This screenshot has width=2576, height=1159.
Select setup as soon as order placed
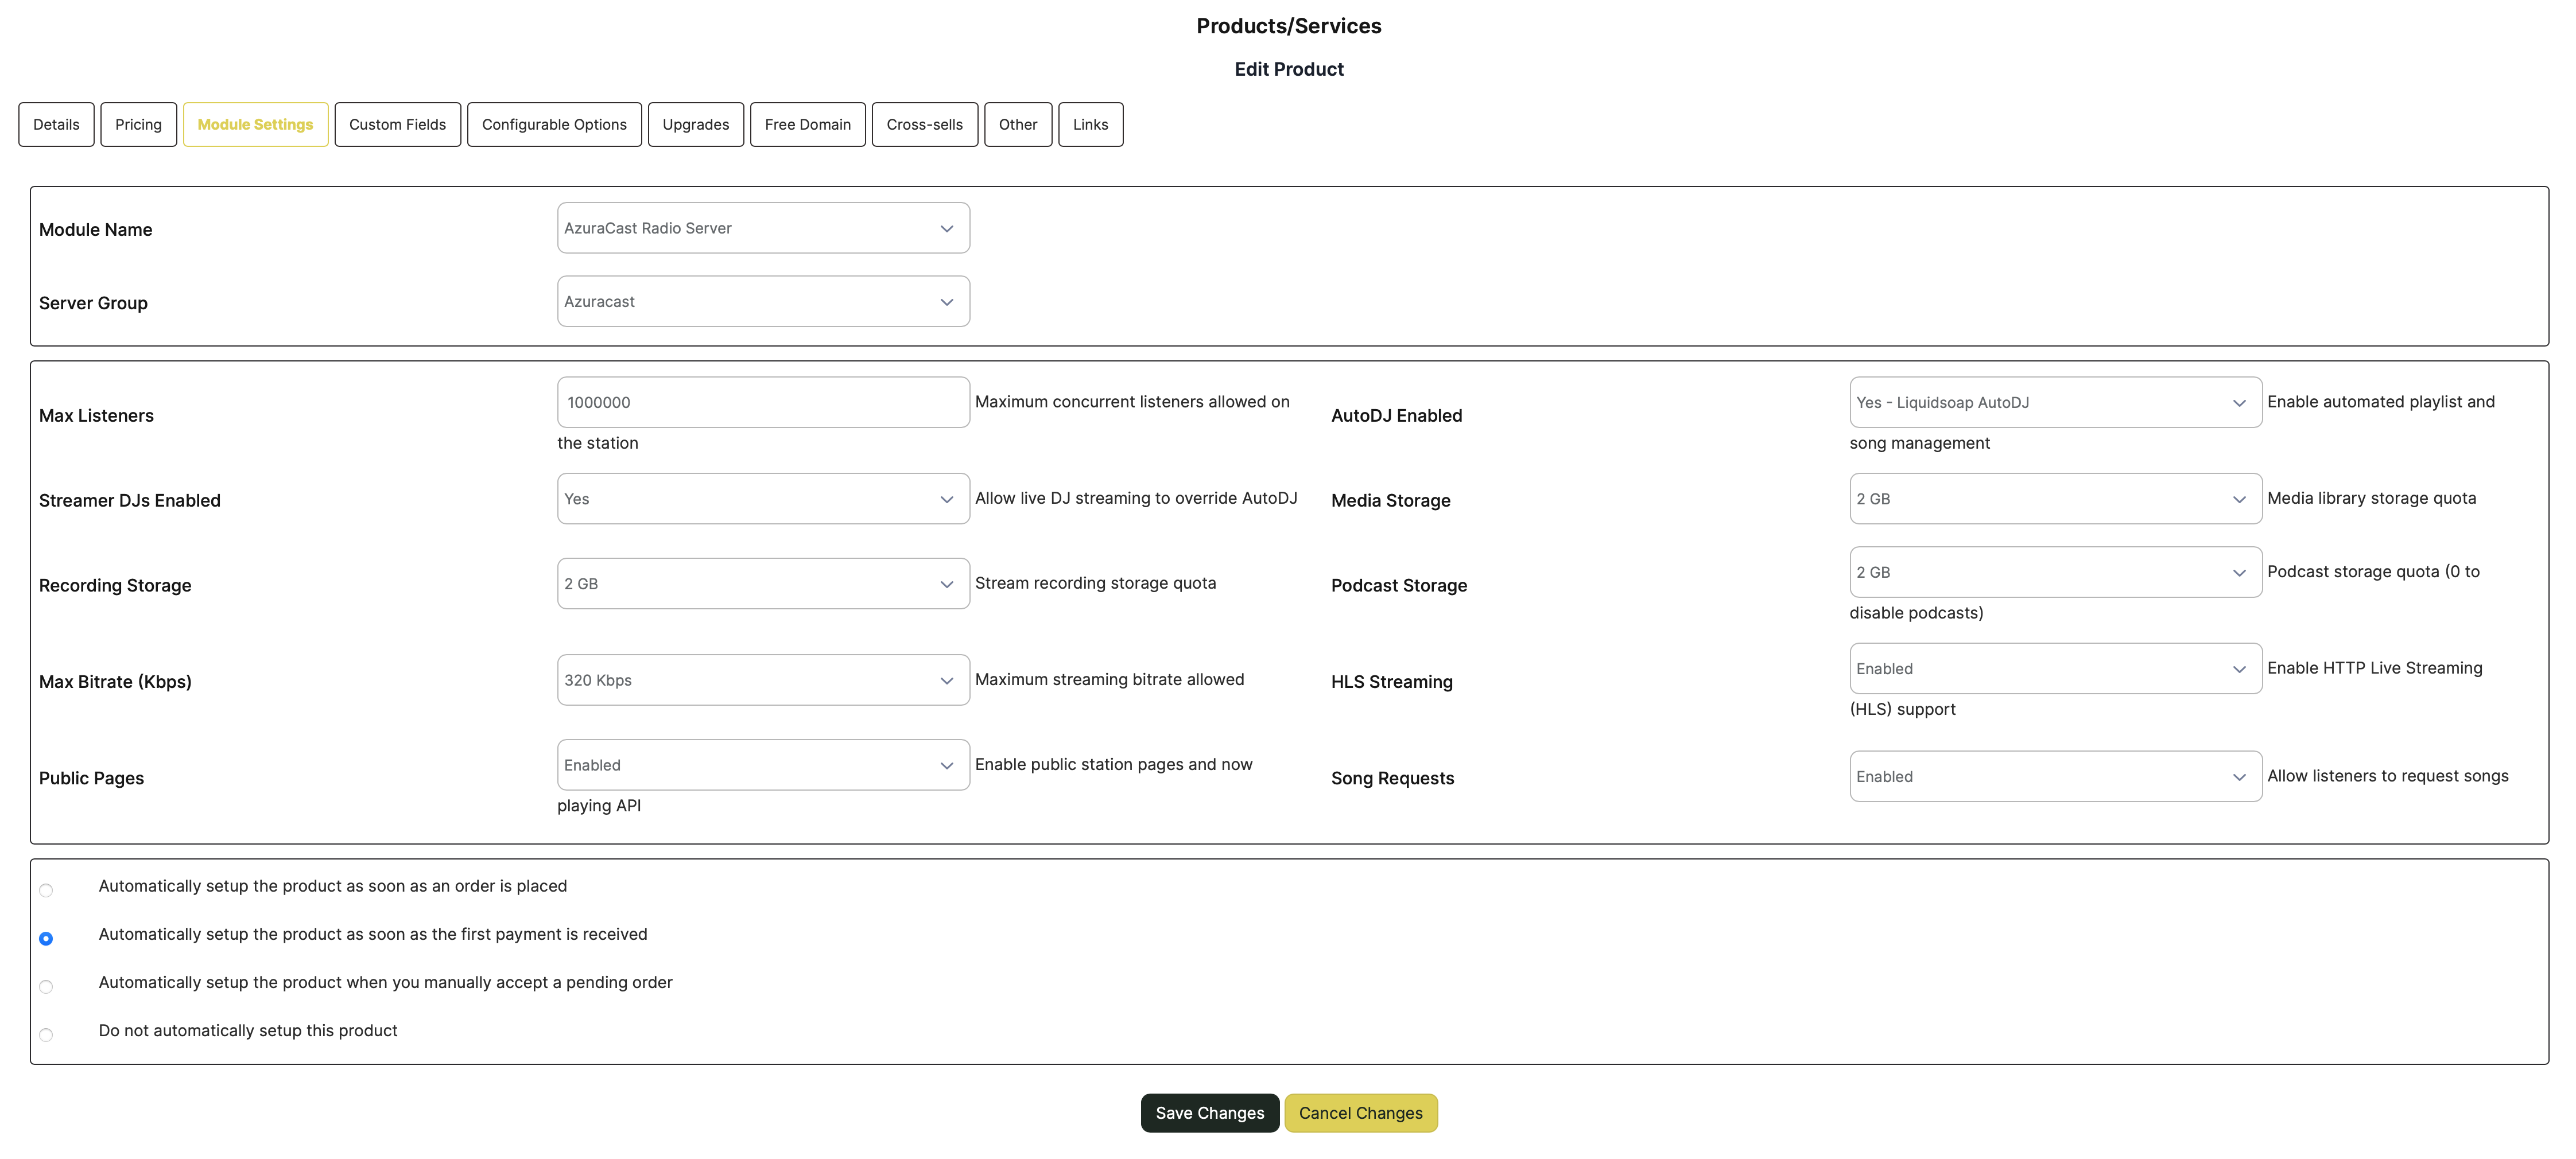46,890
